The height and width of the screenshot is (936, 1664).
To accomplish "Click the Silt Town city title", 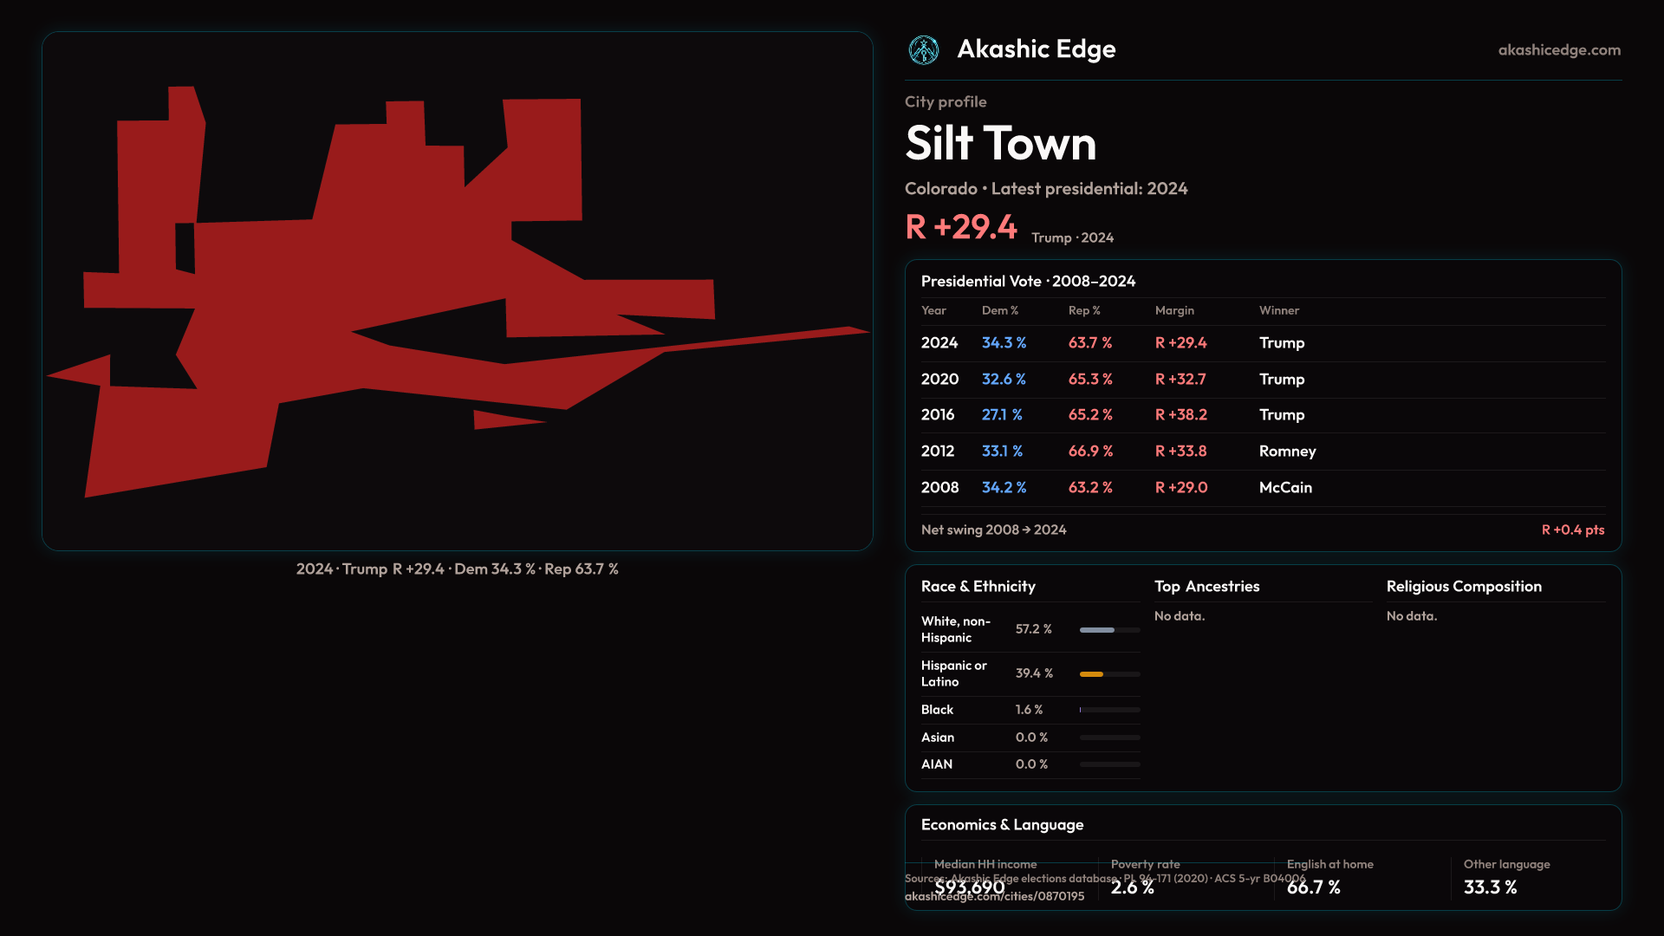I will tap(1000, 143).
